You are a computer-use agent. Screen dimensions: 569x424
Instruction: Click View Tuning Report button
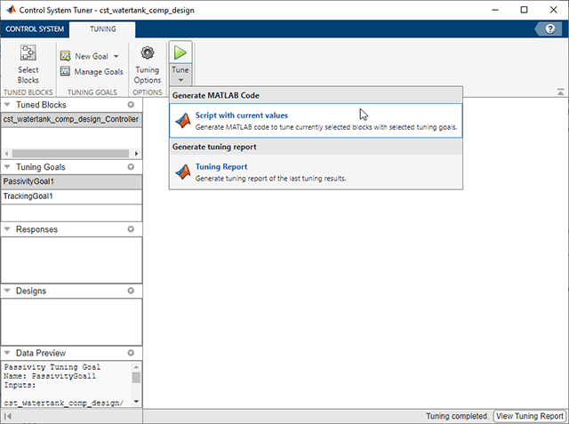pyautogui.click(x=530, y=416)
